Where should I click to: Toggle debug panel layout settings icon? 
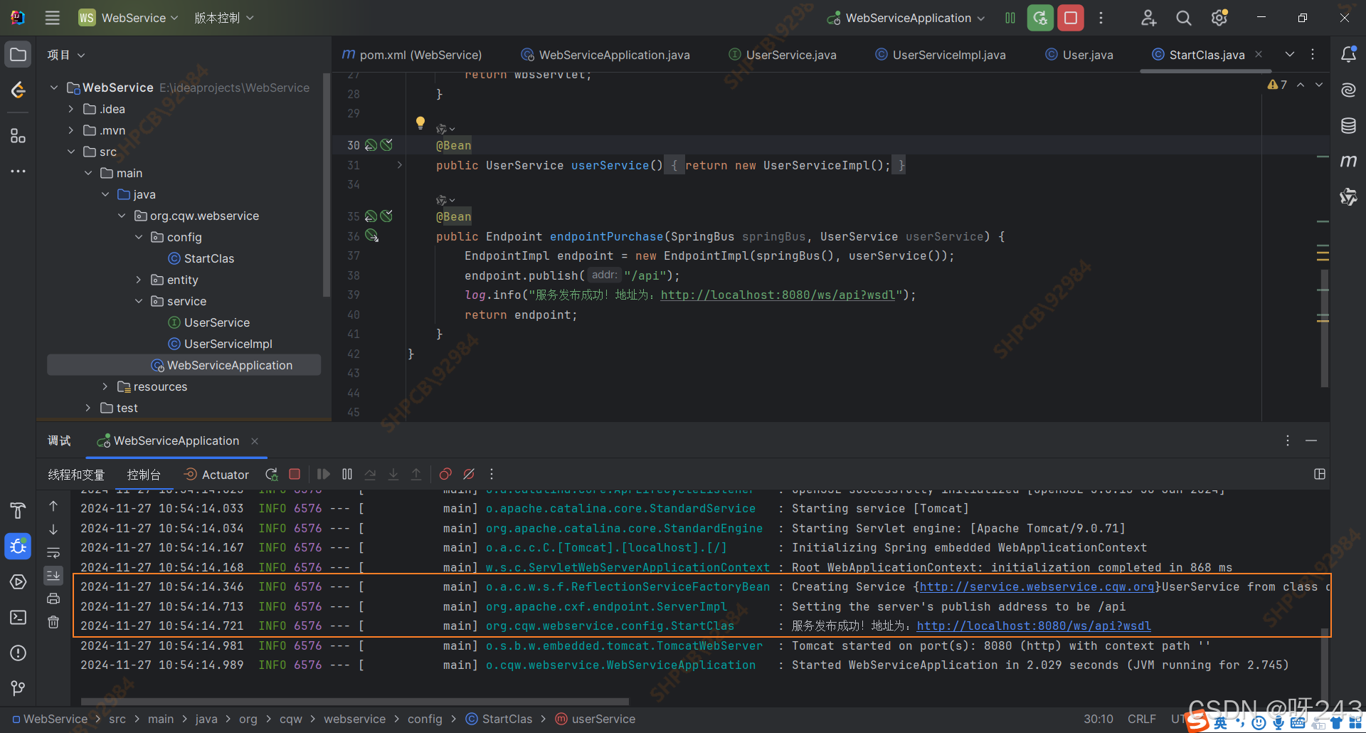[1320, 474]
